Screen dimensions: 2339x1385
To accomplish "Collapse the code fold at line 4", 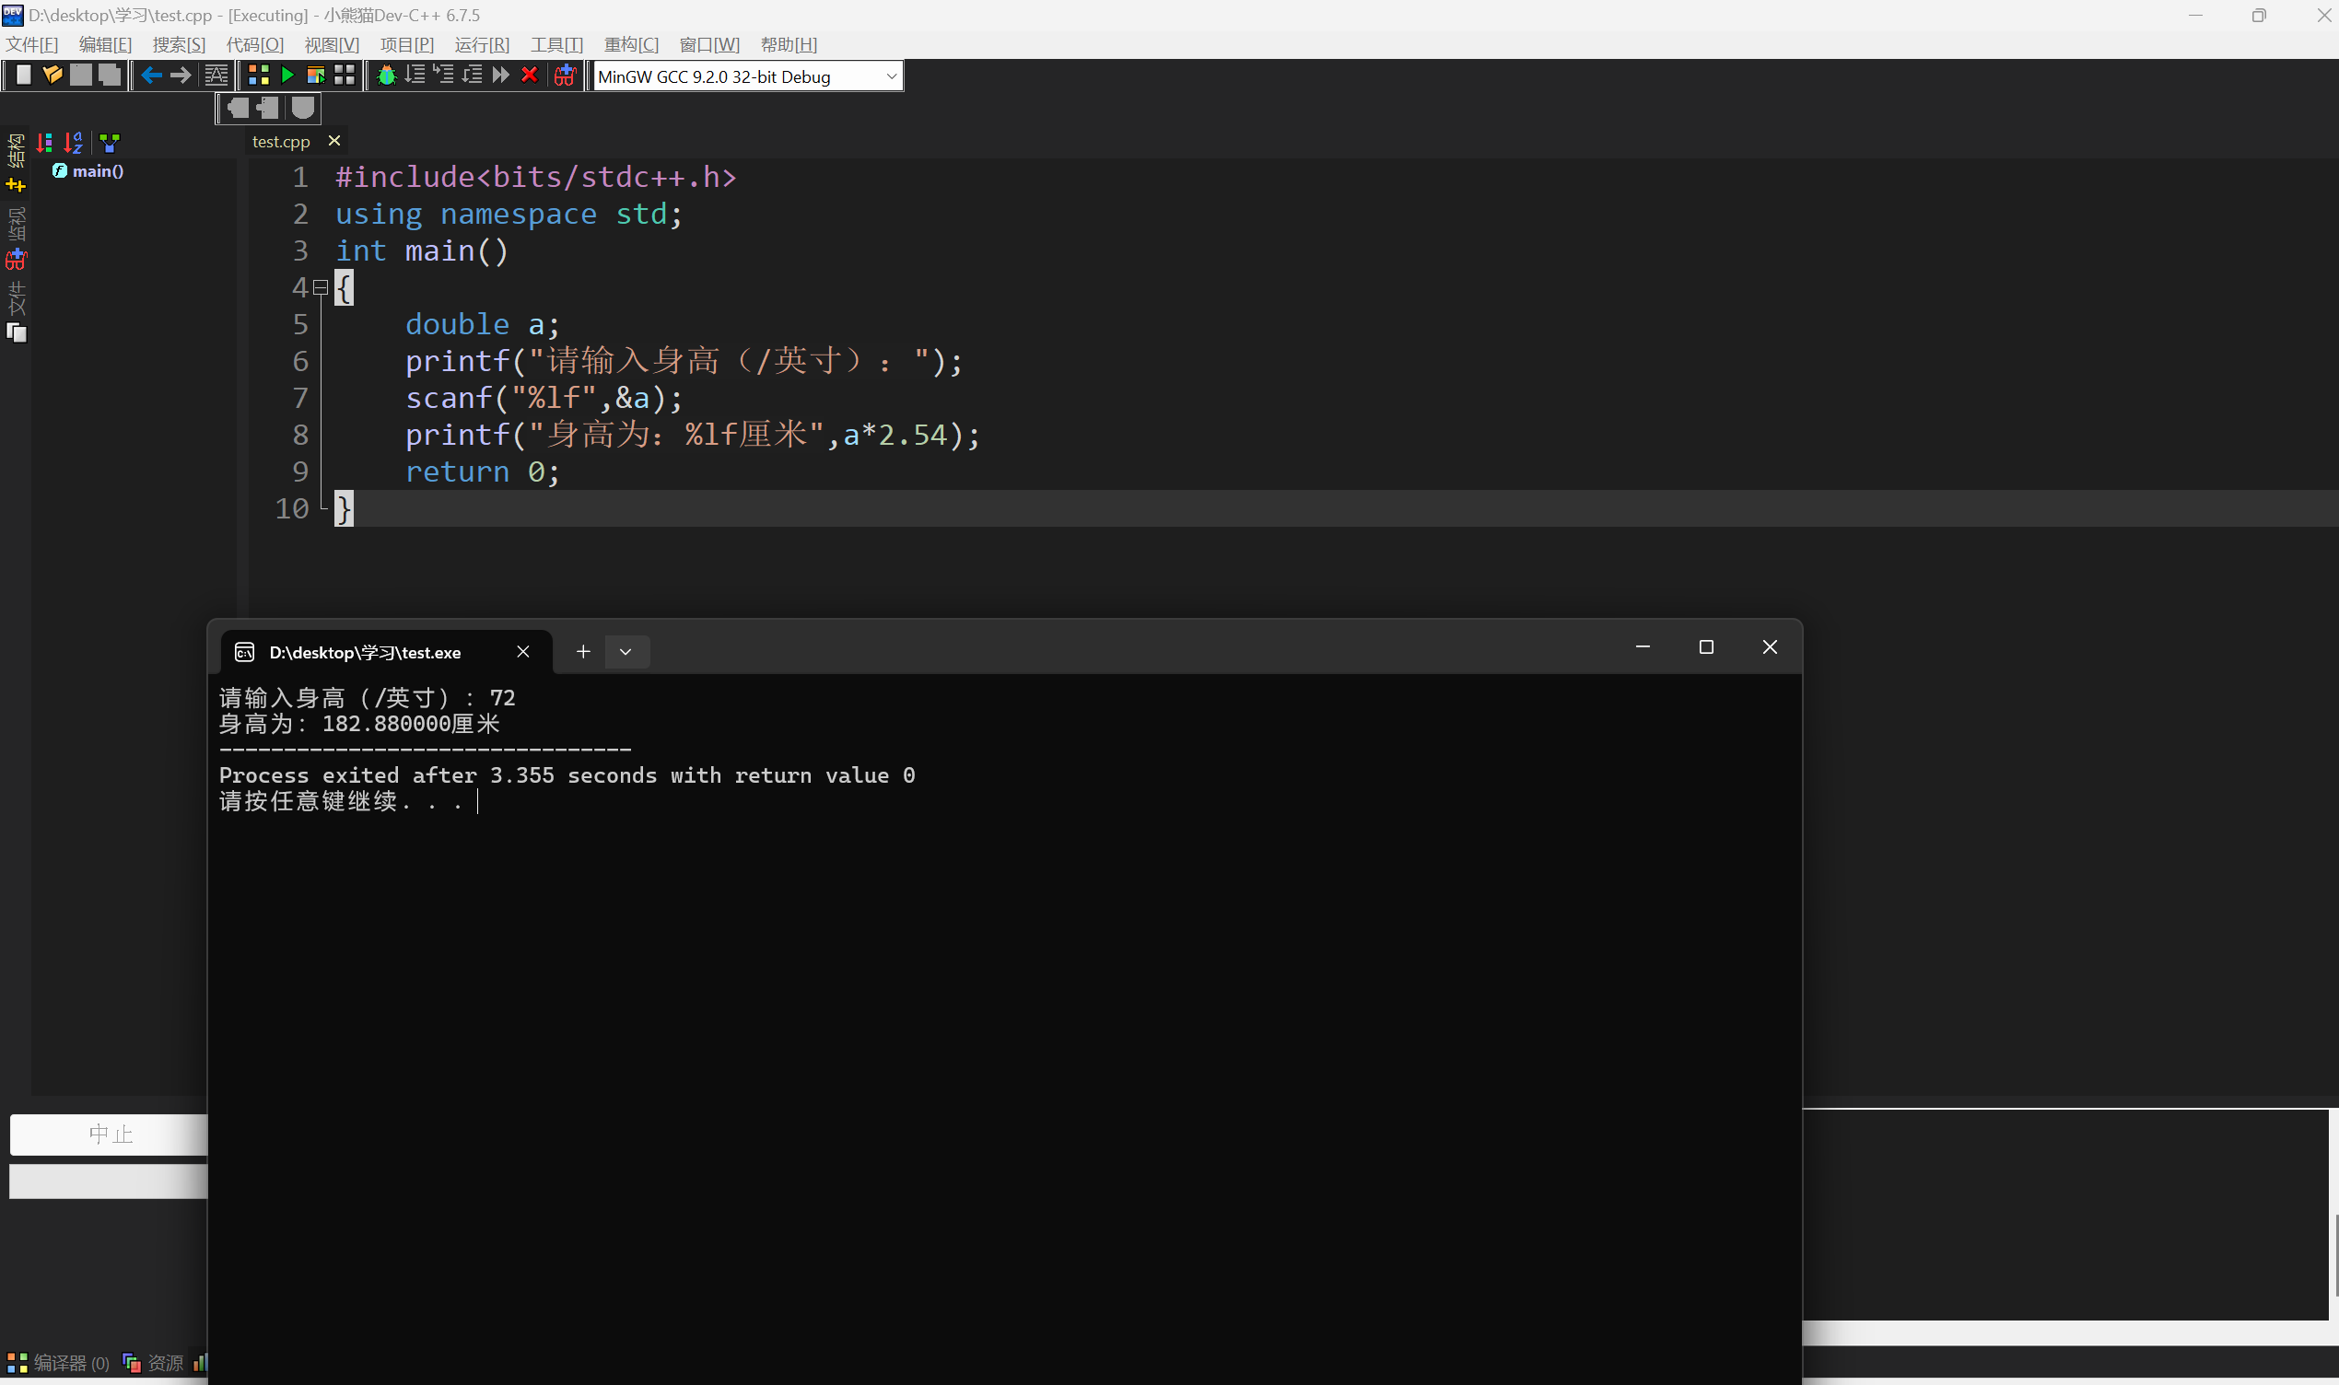I will pyautogui.click(x=321, y=287).
